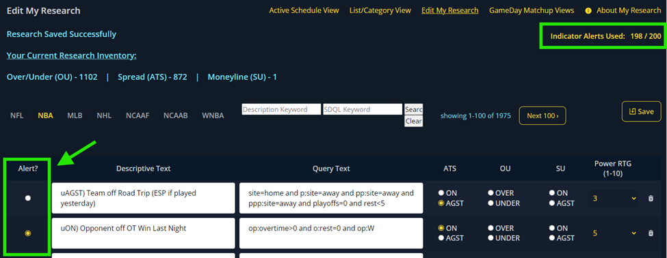Click the About My Research info icon

click(588, 11)
